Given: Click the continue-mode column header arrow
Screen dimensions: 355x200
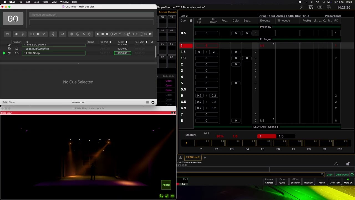Looking at the screenshot, I should [x=152, y=42].
